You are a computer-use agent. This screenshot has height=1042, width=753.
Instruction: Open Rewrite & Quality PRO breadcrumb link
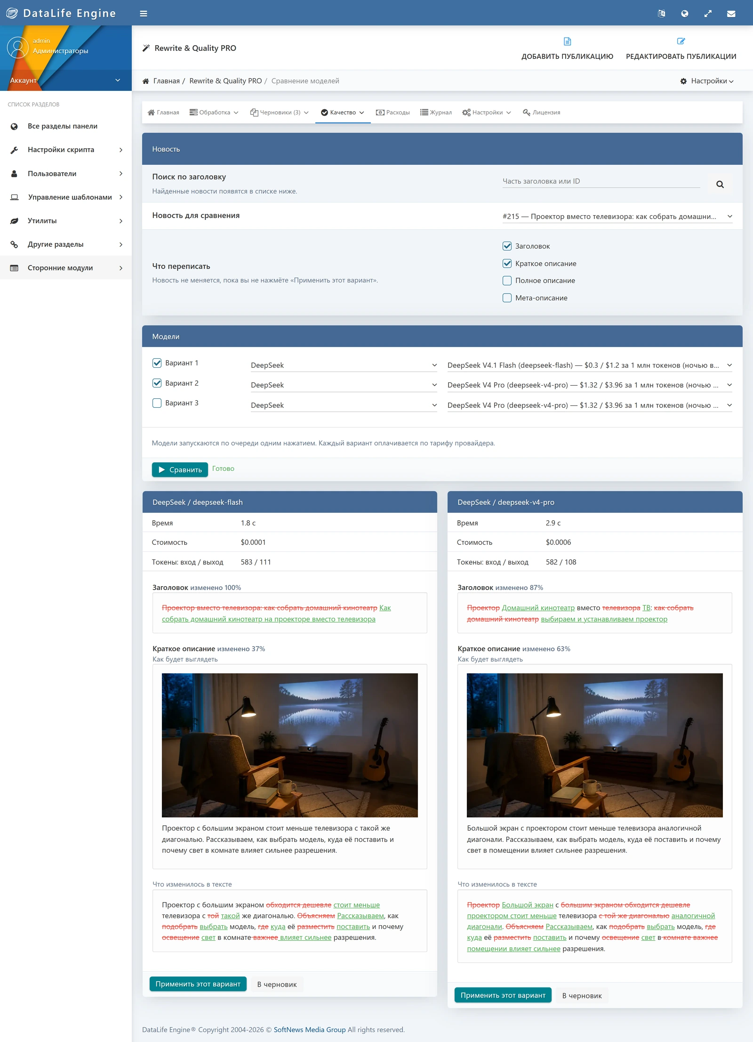pyautogui.click(x=225, y=81)
